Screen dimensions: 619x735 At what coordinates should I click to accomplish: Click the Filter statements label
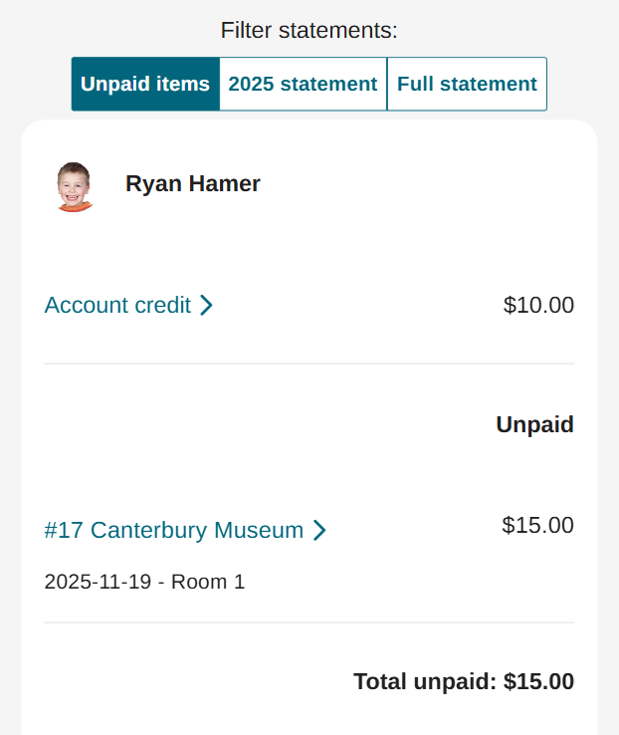(x=309, y=30)
